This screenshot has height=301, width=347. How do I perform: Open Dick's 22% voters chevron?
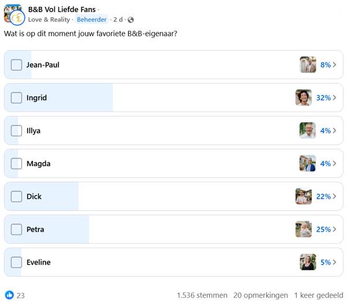tap(335, 196)
